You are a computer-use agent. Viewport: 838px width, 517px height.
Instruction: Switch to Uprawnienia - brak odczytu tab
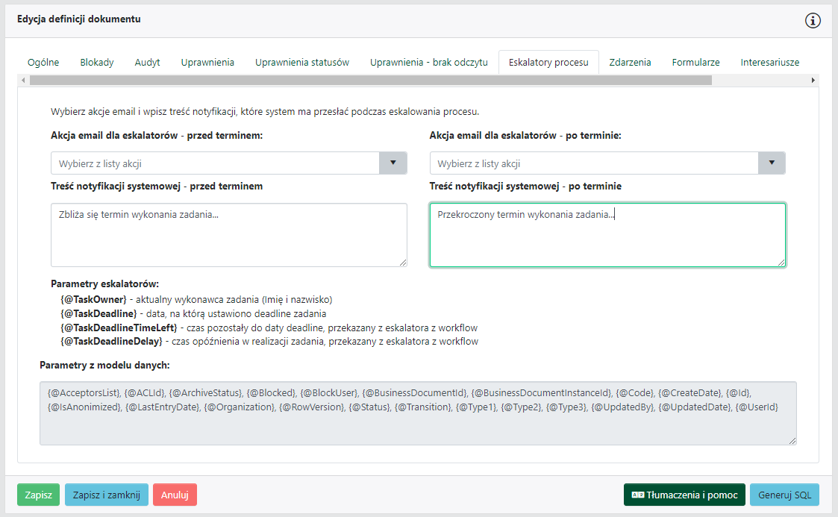428,63
